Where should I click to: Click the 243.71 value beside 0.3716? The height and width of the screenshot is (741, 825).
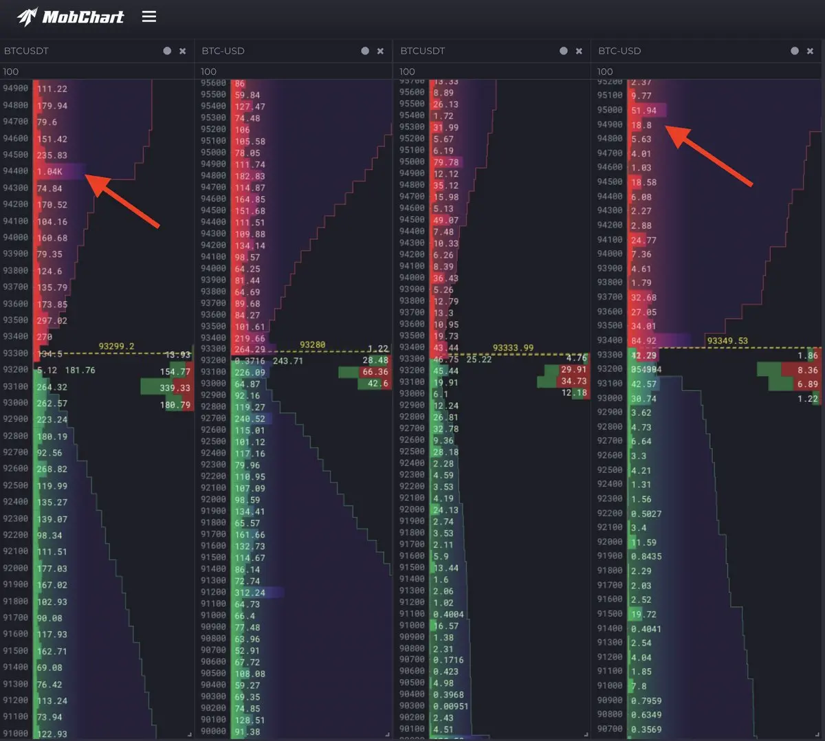(288, 361)
